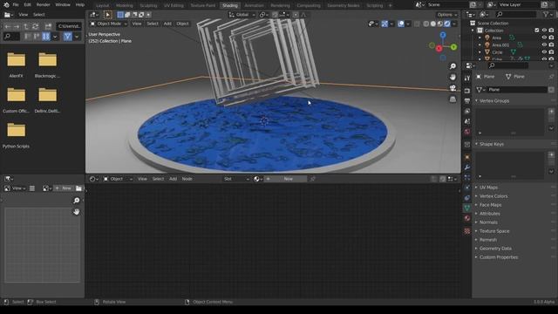Open the Output properties tab

tap(467, 101)
